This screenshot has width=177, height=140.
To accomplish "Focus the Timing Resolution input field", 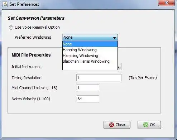I will coord(99,78).
